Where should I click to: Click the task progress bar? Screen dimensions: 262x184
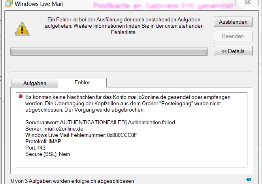[109, 51]
